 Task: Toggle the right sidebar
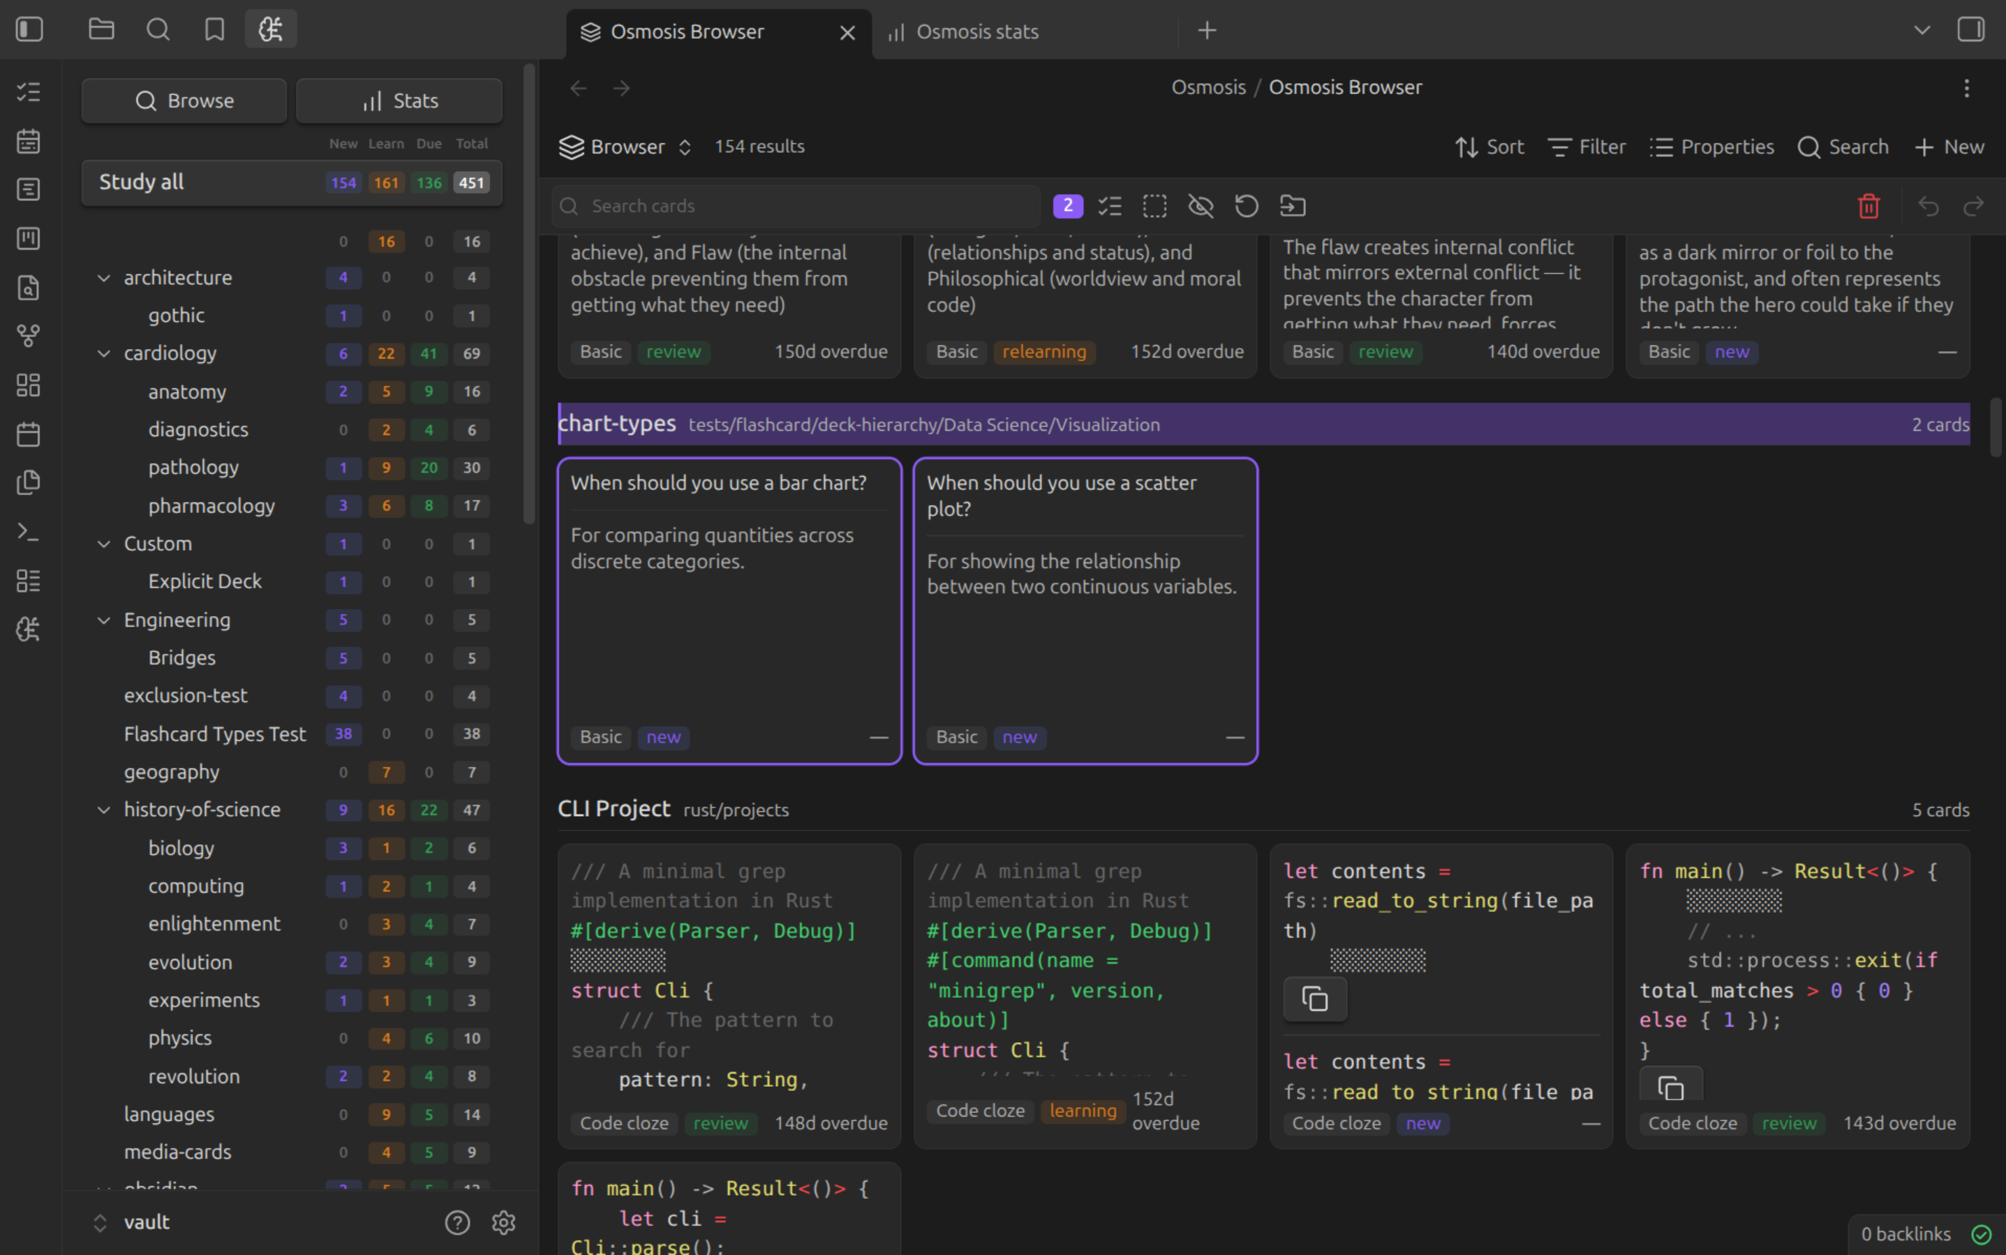[1970, 30]
